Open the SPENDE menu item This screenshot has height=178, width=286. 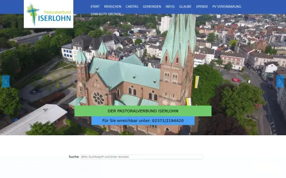click(202, 7)
